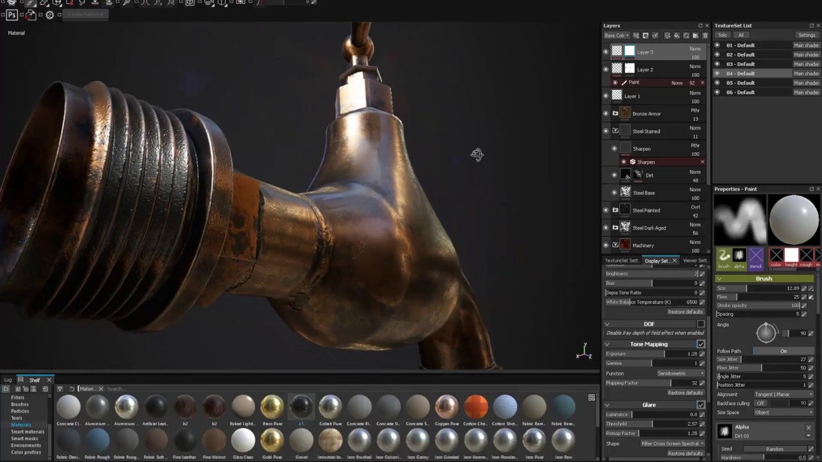Collapse the Brush section in Properties

pos(719,278)
